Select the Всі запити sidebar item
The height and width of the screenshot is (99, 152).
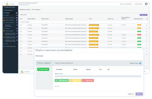pyautogui.click(x=10, y=13)
